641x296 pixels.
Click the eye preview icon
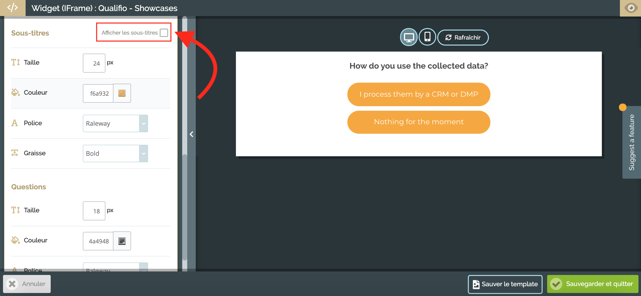click(x=631, y=8)
